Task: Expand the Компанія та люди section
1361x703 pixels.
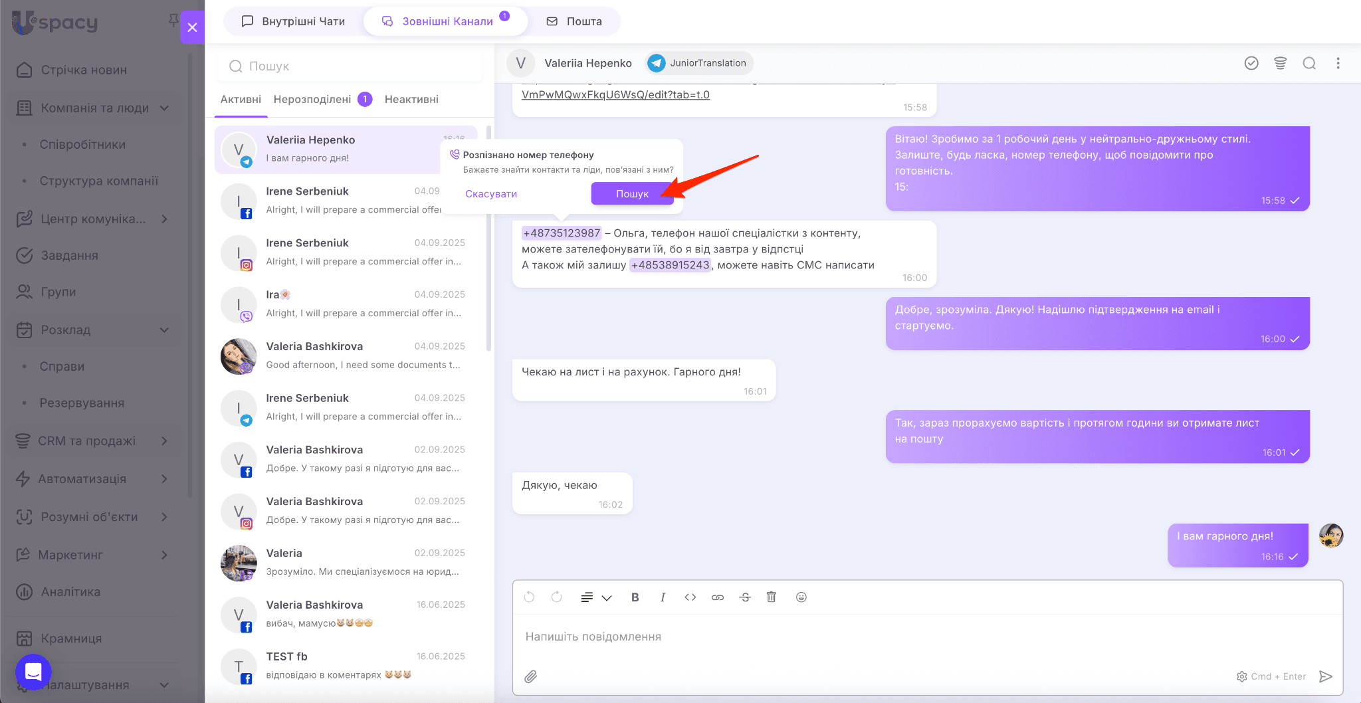Action: click(x=94, y=108)
